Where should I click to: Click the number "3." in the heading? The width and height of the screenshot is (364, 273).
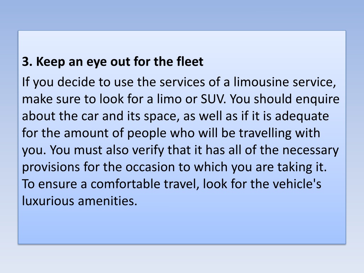(27, 62)
